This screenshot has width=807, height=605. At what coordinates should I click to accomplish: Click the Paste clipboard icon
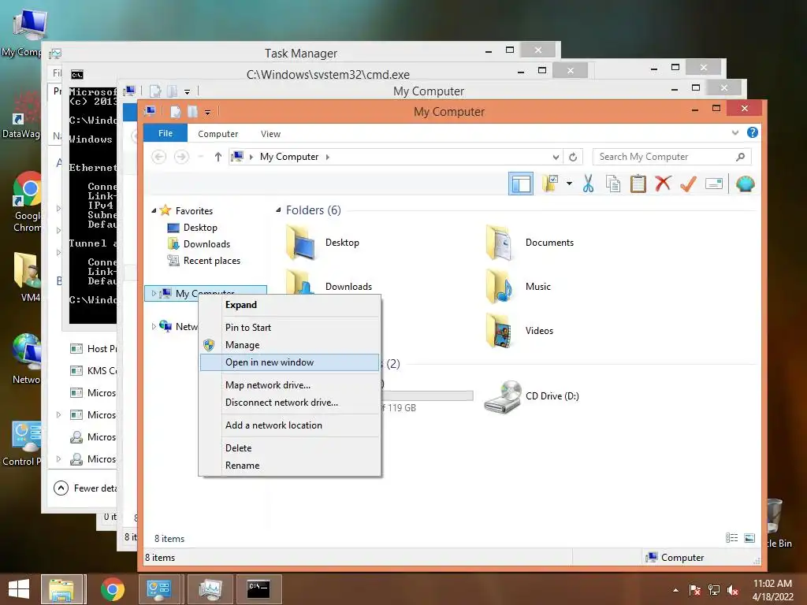click(638, 184)
